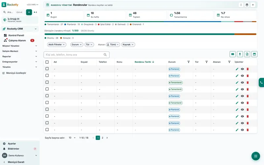Click the Planlandı blue legend dot
Image resolution: width=264 pixels, height=165 pixels.
pyautogui.click(x=65, y=24)
